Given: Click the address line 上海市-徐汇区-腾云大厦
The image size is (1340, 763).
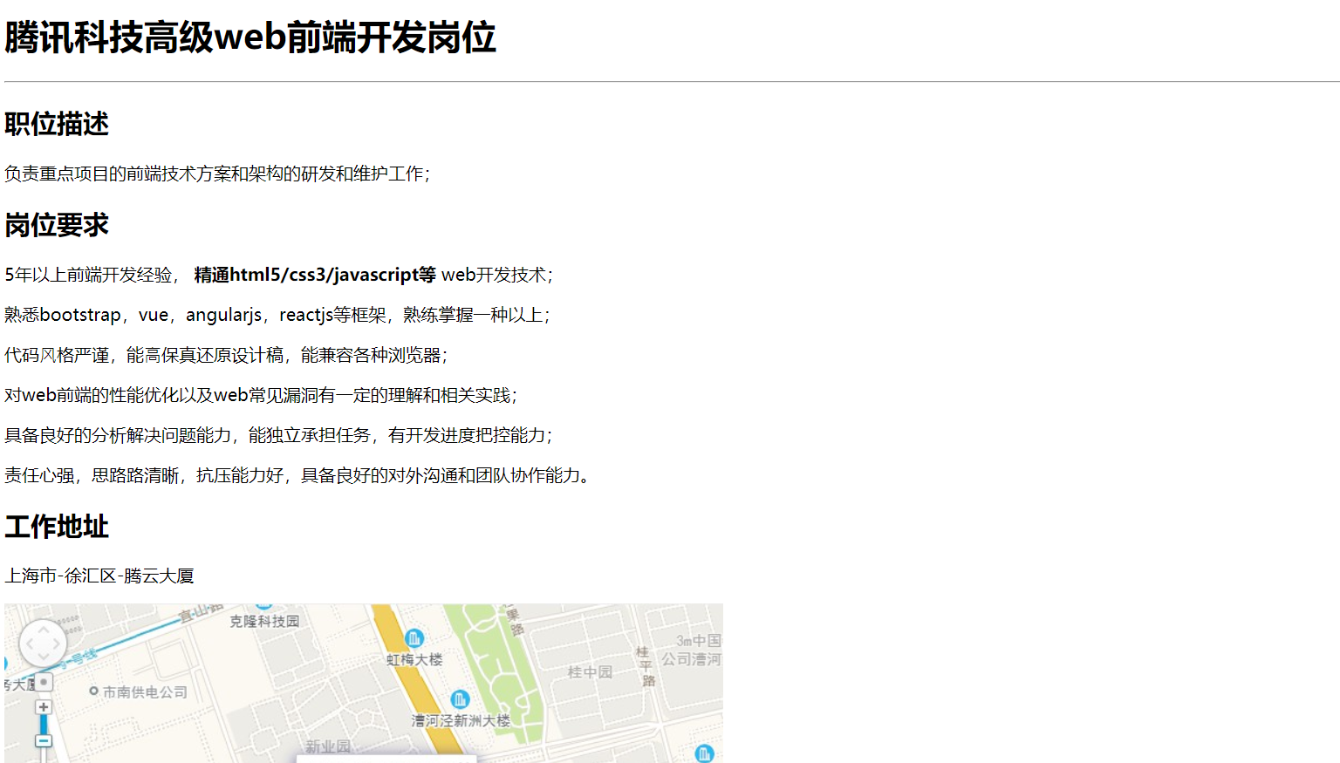Looking at the screenshot, I should (99, 576).
